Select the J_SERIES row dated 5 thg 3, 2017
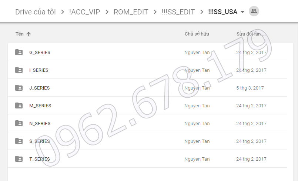The width and height of the screenshot is (298, 181). tap(147, 88)
